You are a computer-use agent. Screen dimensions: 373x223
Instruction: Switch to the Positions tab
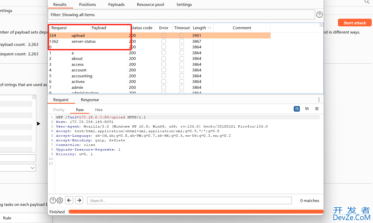(x=87, y=4)
